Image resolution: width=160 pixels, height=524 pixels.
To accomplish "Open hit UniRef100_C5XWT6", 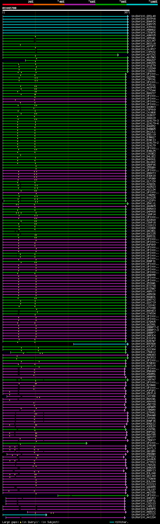I will tap(143, 33).
